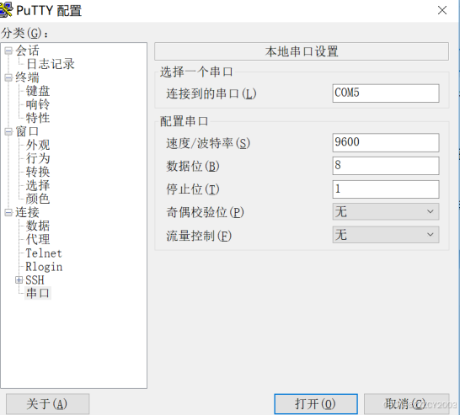The width and height of the screenshot is (460, 415).
Task: Select 响铃 in category tree
Action: [38, 104]
